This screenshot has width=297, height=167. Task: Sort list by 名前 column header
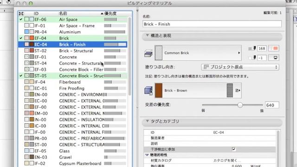(x=63, y=13)
